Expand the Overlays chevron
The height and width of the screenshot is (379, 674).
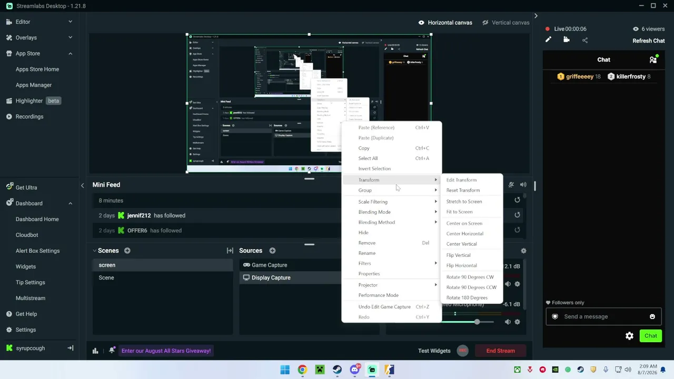(71, 37)
